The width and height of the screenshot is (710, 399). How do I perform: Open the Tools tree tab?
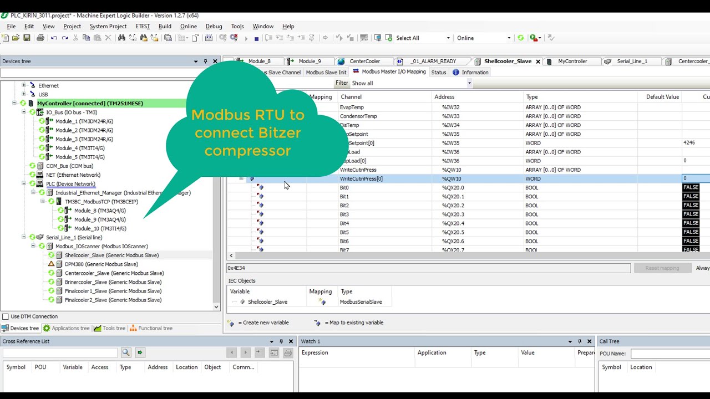[110, 328]
